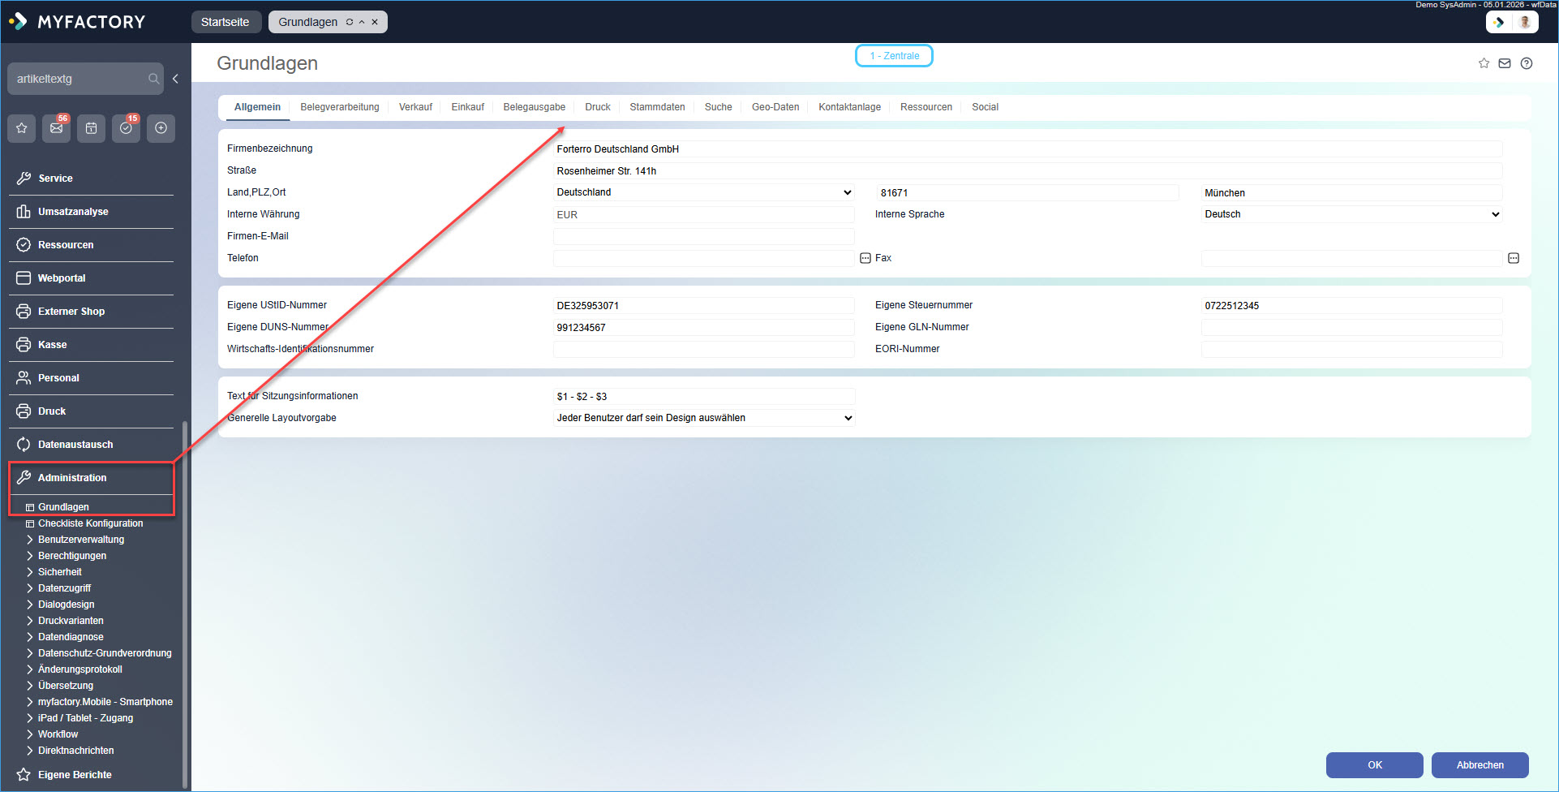The image size is (1559, 792).
Task: Open help question mark icon
Action: (x=1527, y=63)
